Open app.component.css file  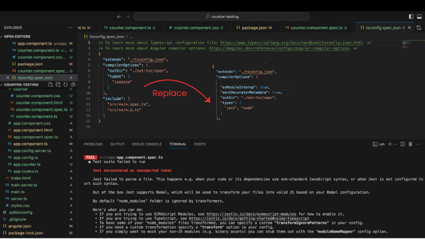pyautogui.click(x=32, y=123)
